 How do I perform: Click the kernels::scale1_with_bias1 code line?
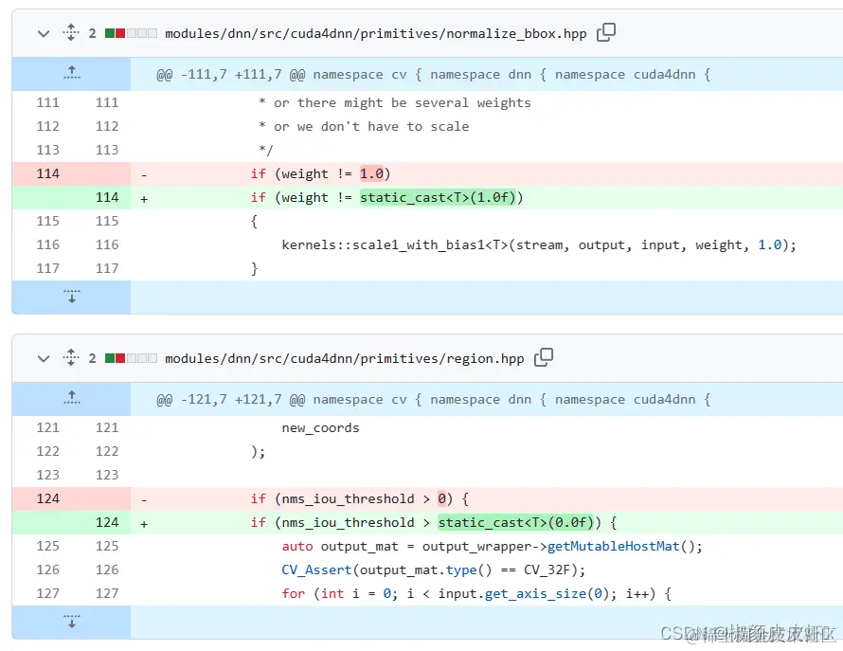click(x=539, y=245)
